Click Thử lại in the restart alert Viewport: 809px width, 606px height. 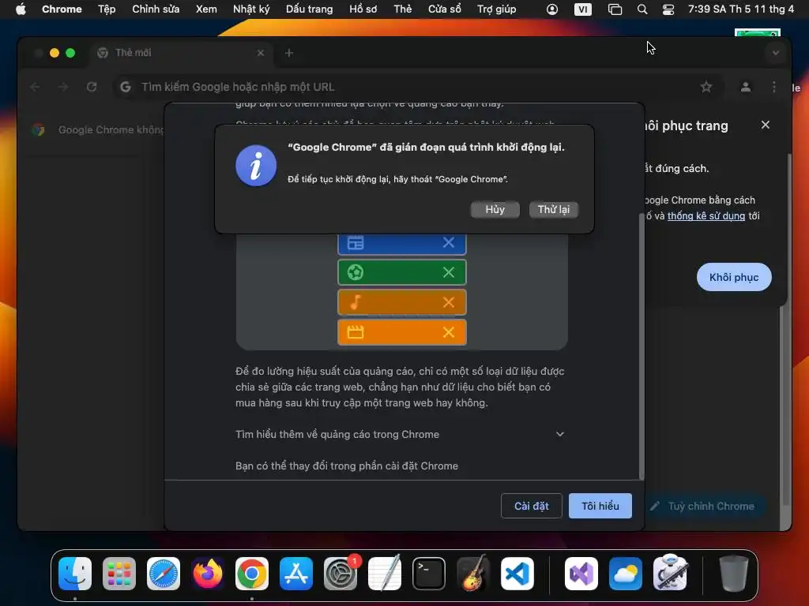coord(554,209)
